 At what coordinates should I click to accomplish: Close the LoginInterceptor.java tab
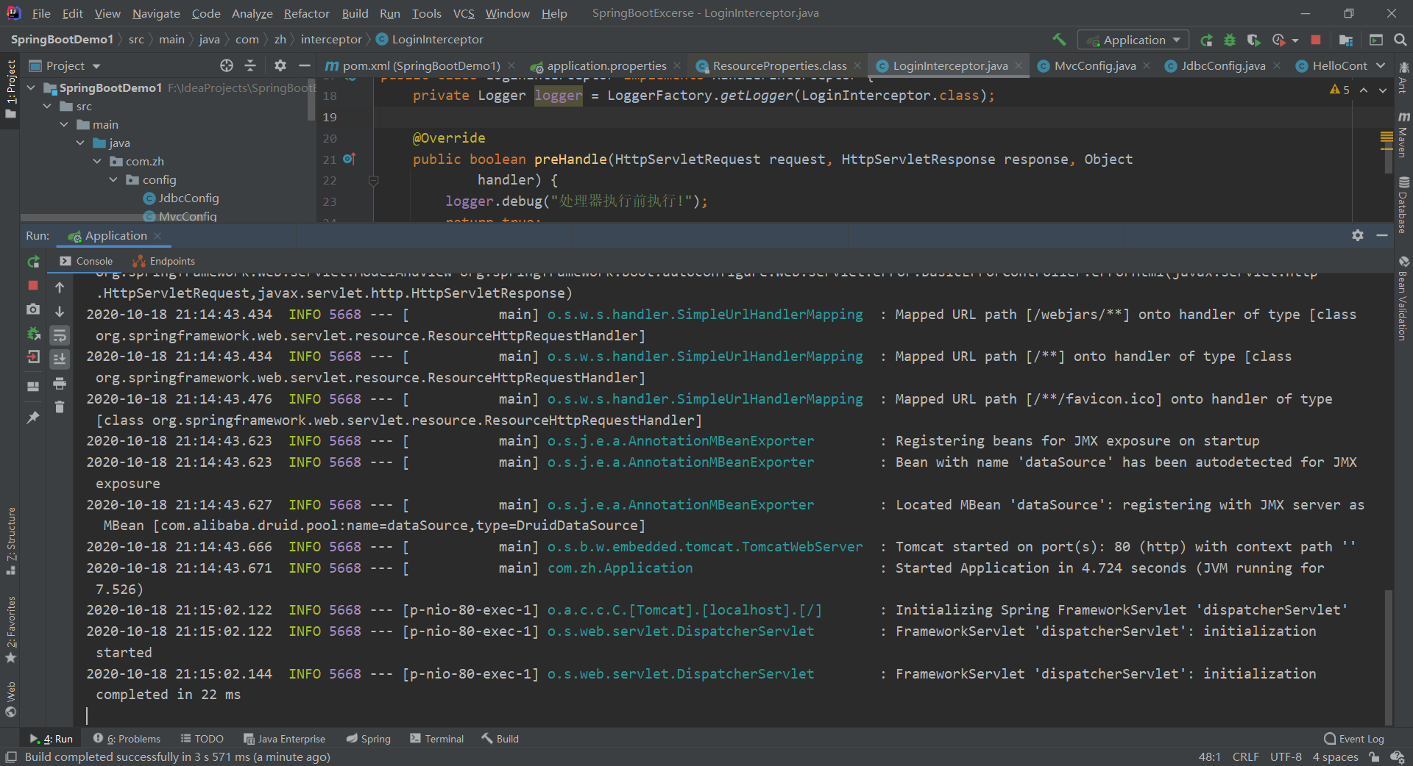[x=1019, y=65]
